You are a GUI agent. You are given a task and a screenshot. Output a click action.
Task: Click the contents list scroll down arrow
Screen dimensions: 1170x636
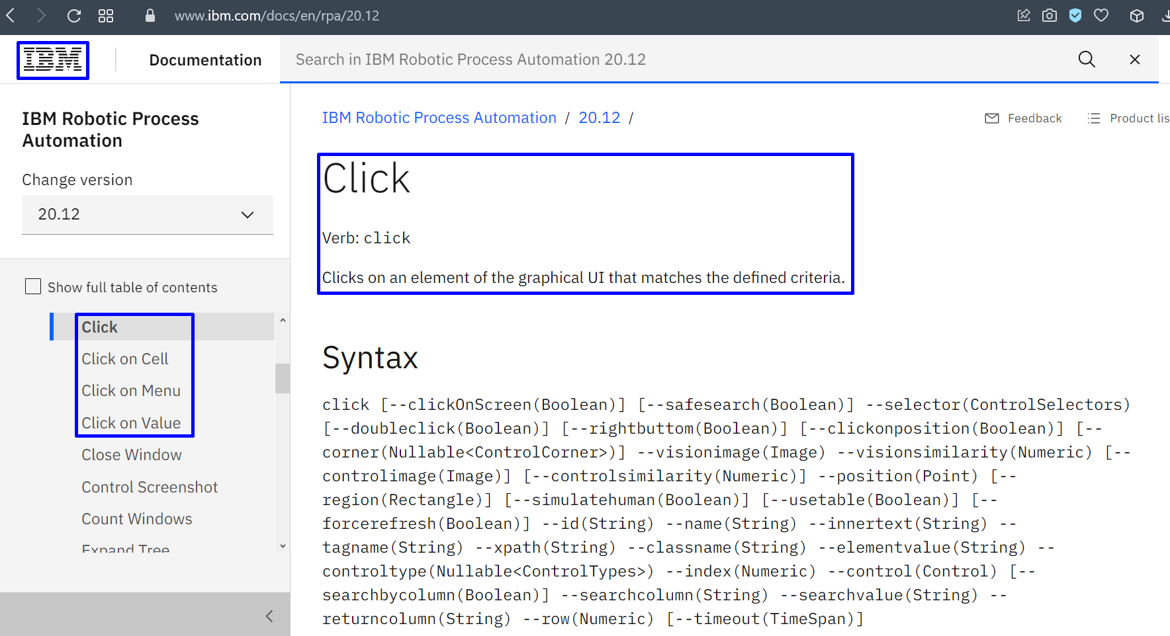(x=283, y=545)
